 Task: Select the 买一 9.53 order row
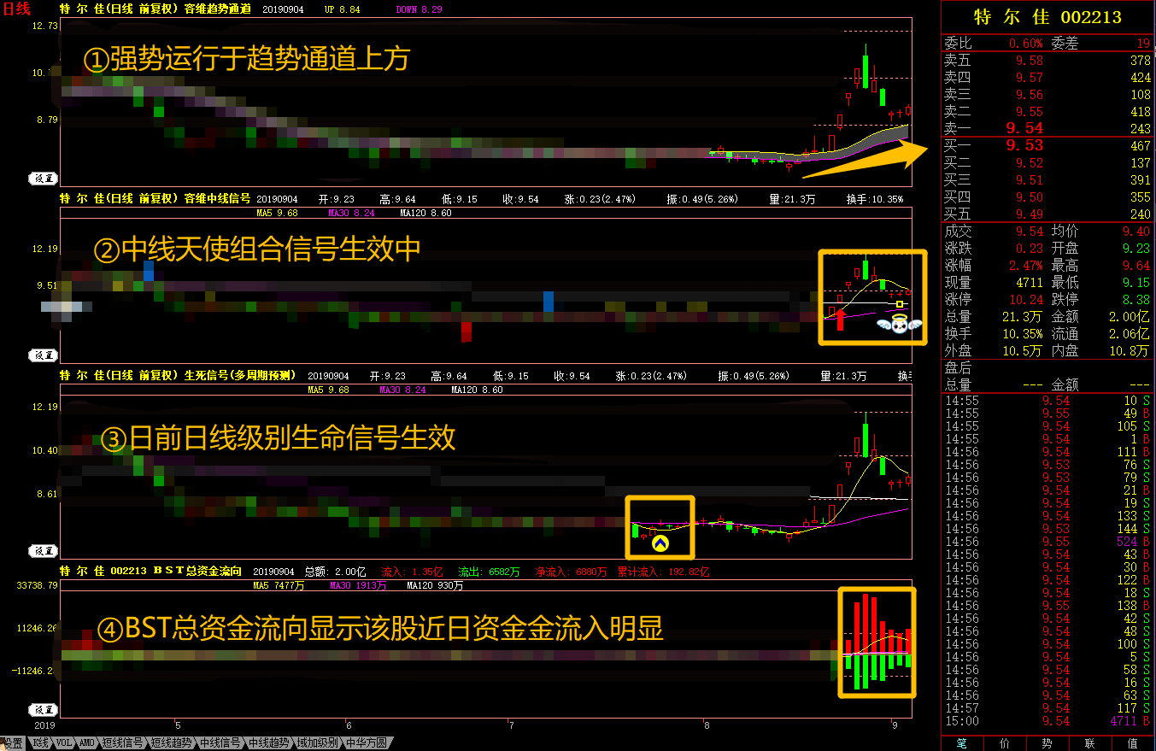tap(1047, 146)
